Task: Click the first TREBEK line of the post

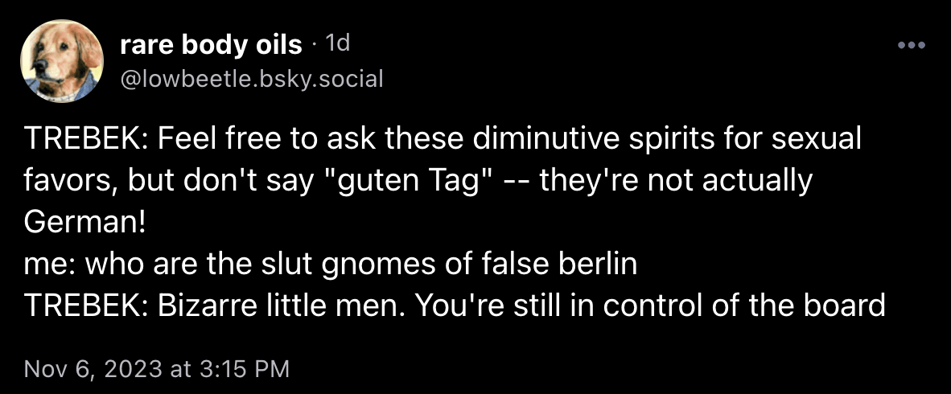Action: click(443, 140)
